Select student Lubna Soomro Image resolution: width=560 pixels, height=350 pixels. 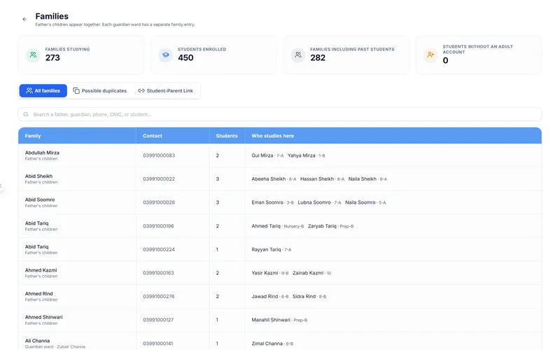[x=314, y=202]
